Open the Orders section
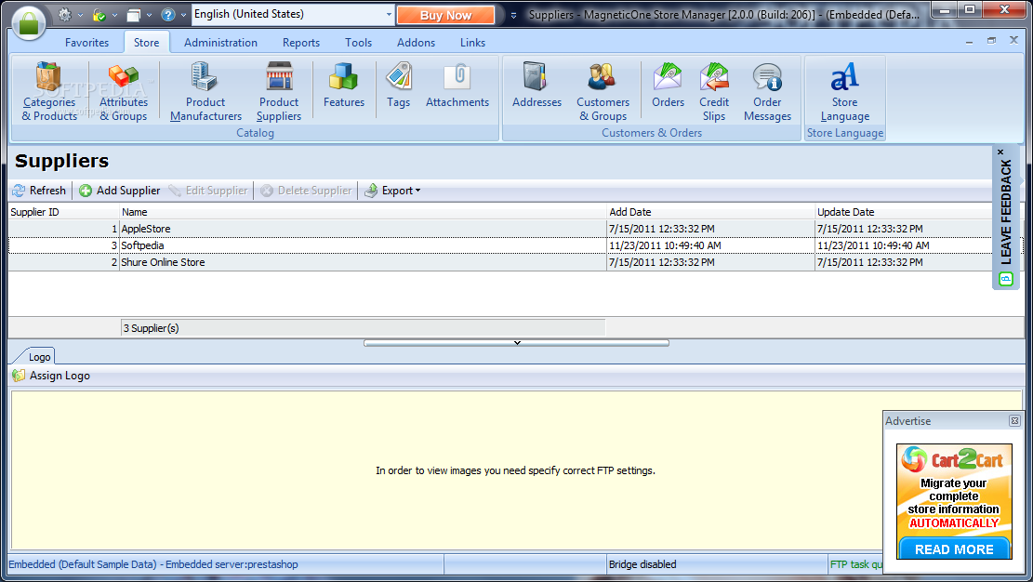Viewport: 1033px width, 582px height. (x=668, y=86)
